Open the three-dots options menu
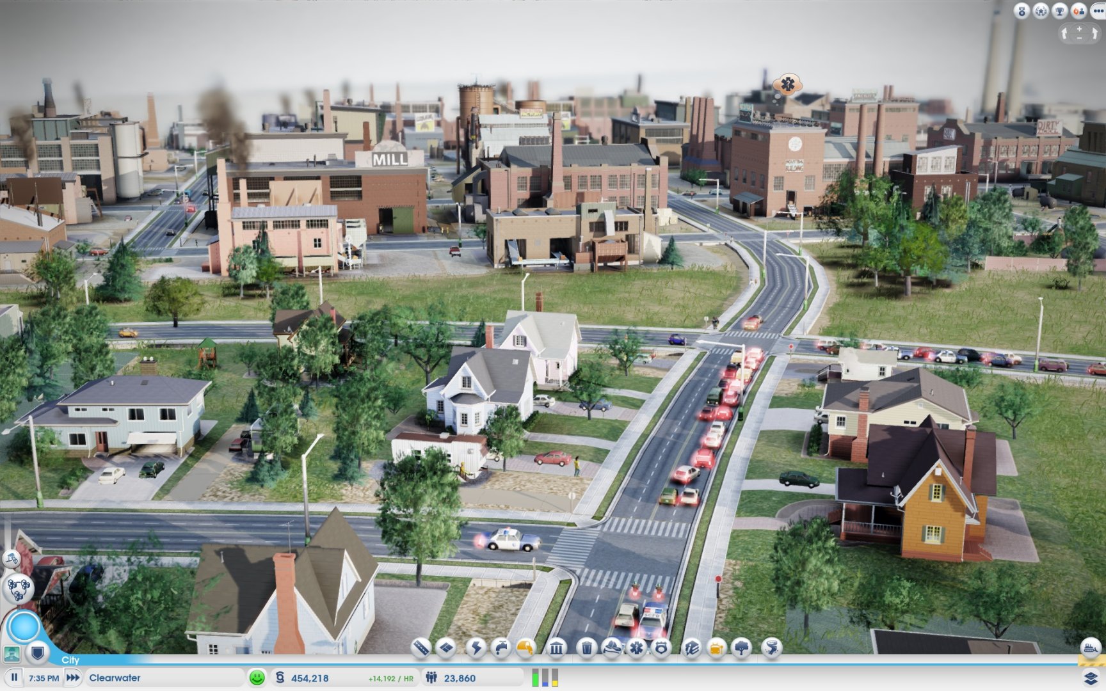The height and width of the screenshot is (691, 1106). 1097,11
